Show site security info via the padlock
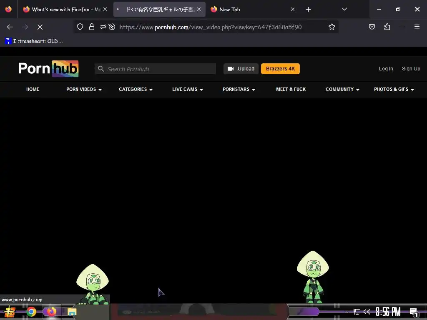427x320 pixels. click(x=92, y=27)
